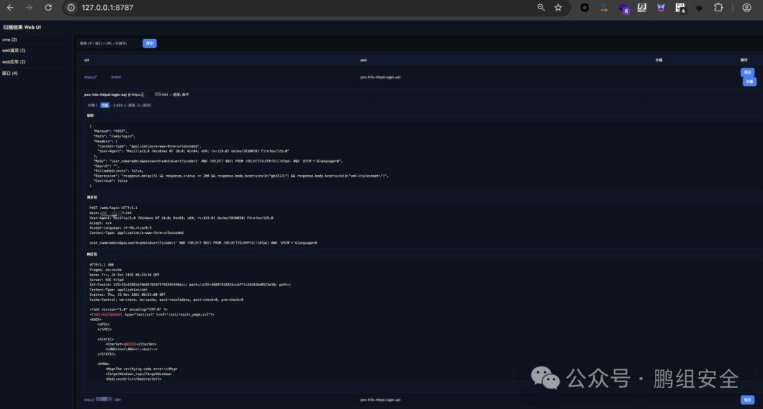Open the Extensions puzzle-piece icon
Image resolution: width=763 pixels, height=409 pixels.
(718, 8)
